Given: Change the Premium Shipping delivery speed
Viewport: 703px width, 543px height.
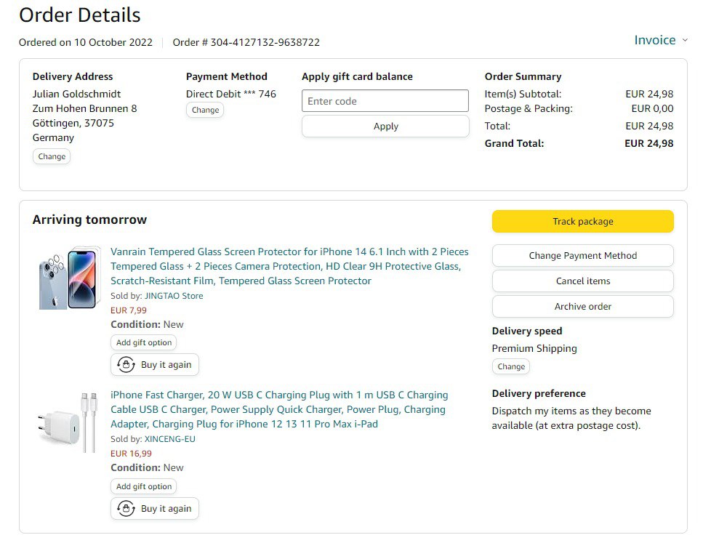Looking at the screenshot, I should pyautogui.click(x=511, y=367).
